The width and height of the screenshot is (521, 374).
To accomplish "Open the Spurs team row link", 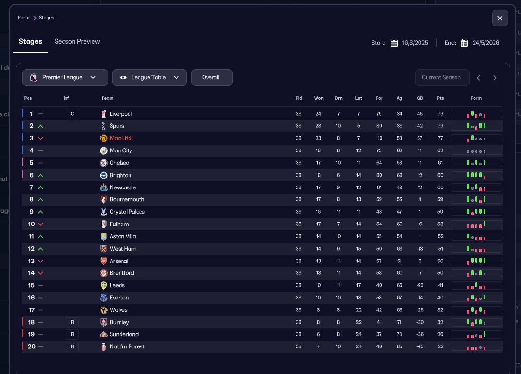I will 117,126.
